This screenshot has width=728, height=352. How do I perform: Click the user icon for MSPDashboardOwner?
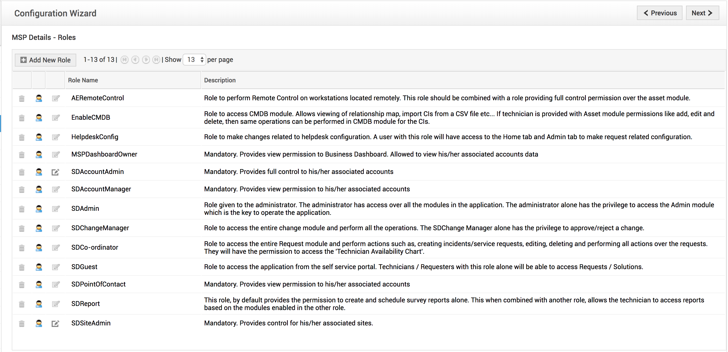coord(39,154)
